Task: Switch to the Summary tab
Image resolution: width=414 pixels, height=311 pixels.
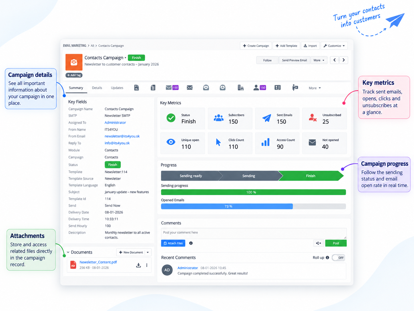Action: 76,88
